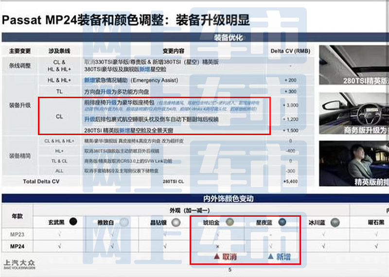The width and height of the screenshot is (389, 277).
Task: Click the blue 新增 triangle marker
Action: (x=271, y=257)
